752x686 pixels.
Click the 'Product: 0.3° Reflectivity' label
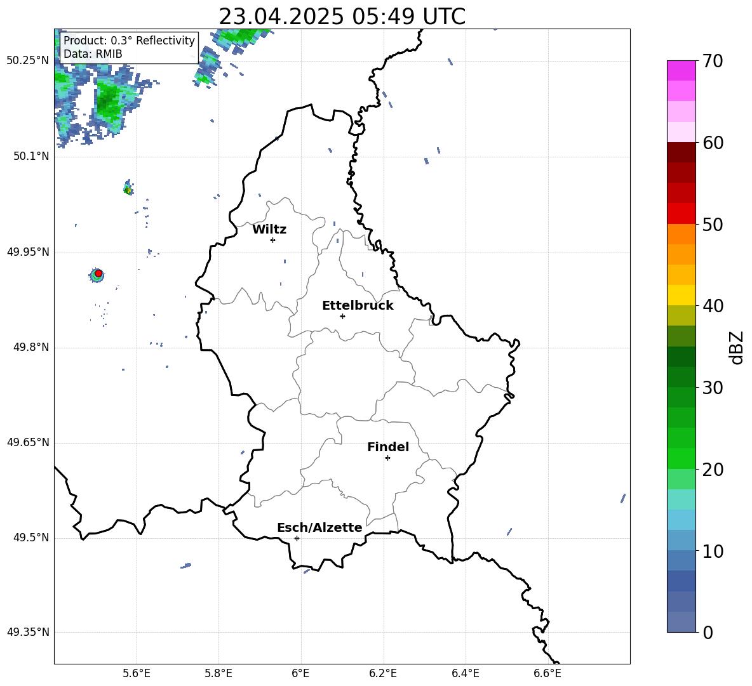click(x=129, y=40)
